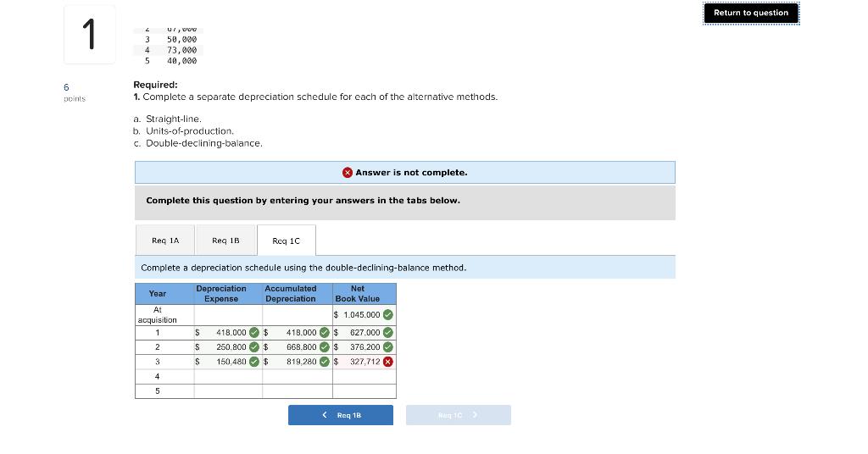Image resolution: width=868 pixels, height=454 pixels.
Task: Click the question number 1 box
Action: (x=89, y=34)
